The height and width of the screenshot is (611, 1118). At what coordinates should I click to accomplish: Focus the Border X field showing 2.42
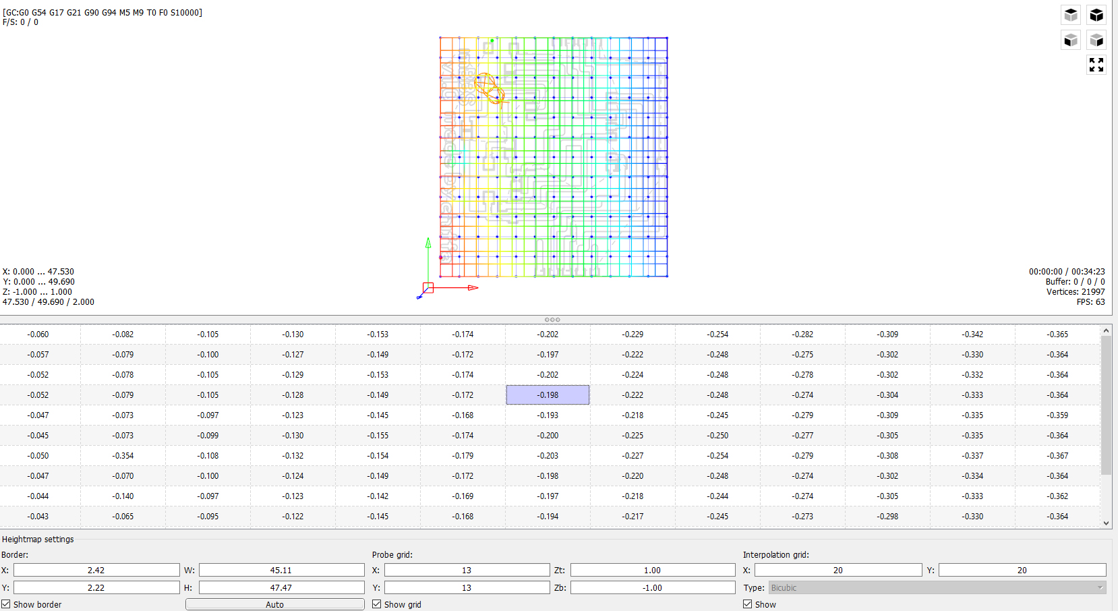96,570
